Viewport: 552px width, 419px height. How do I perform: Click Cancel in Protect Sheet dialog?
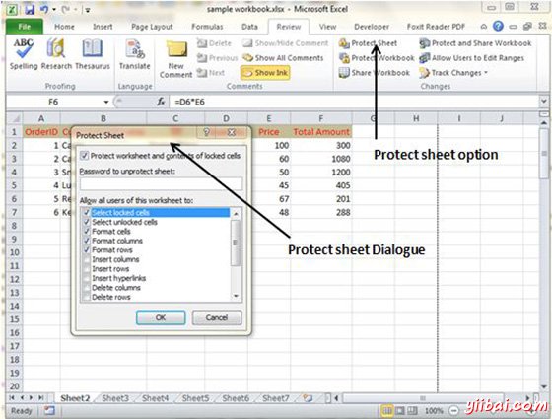(217, 317)
